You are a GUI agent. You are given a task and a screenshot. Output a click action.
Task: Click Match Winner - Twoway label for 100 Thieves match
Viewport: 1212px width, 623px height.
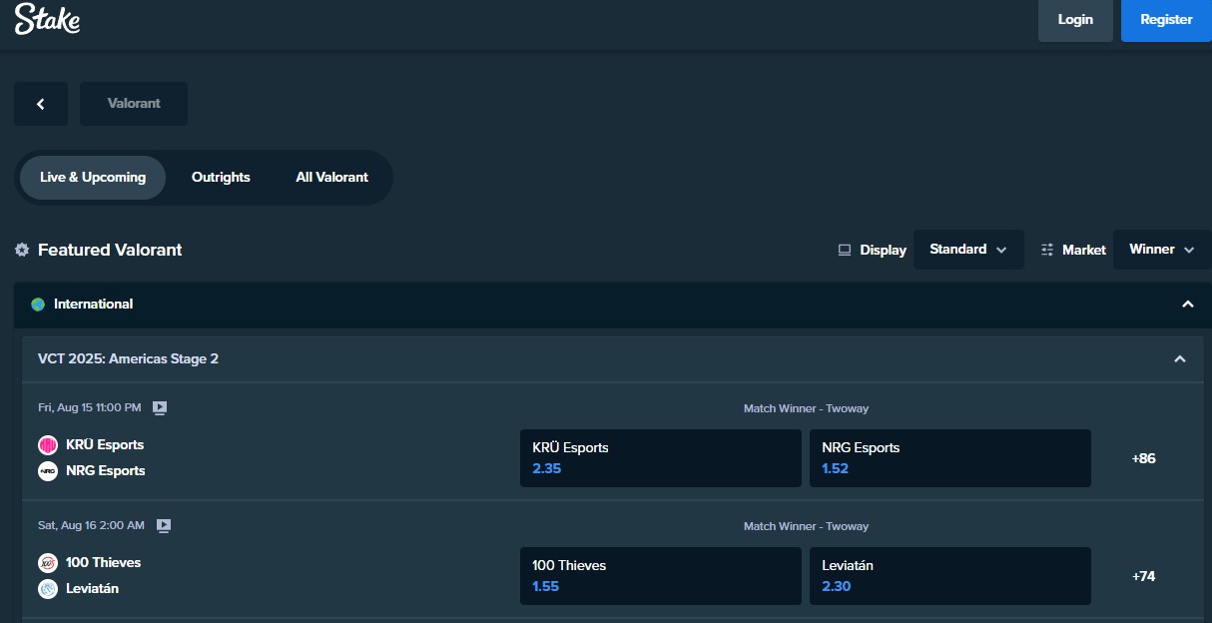click(806, 526)
